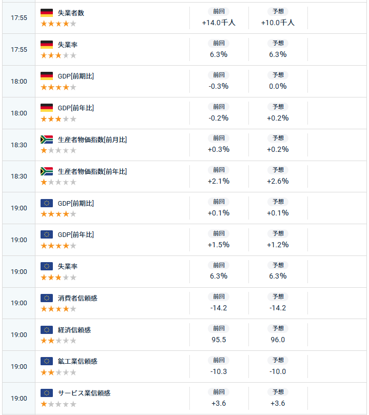This screenshot has height=415, width=369.
Task: Click the EU flag next to 経済信頼感
Action: click(x=47, y=330)
